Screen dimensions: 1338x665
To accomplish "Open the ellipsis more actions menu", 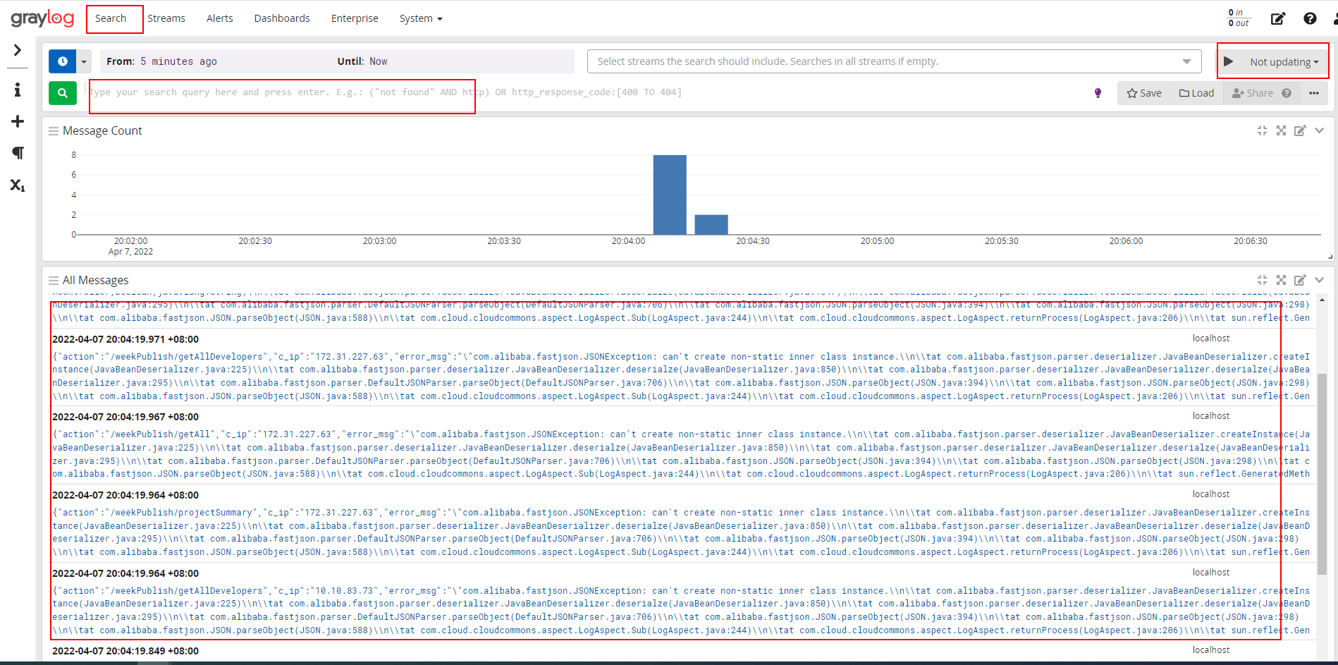I will (x=1314, y=93).
